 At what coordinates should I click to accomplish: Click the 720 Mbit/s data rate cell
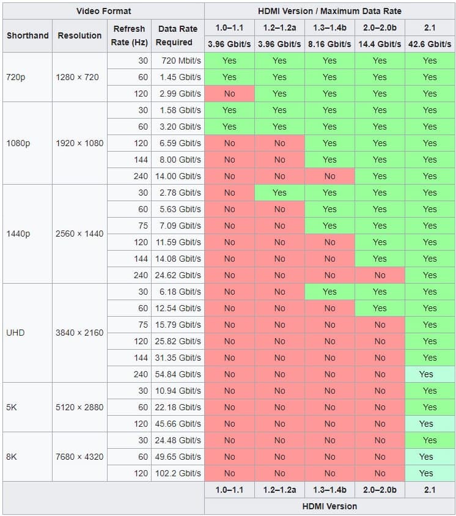point(178,61)
